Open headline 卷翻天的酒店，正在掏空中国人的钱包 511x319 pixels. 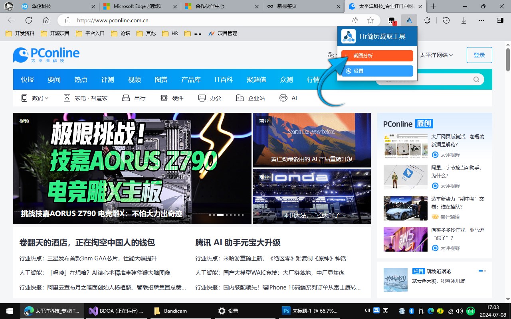[87, 242]
